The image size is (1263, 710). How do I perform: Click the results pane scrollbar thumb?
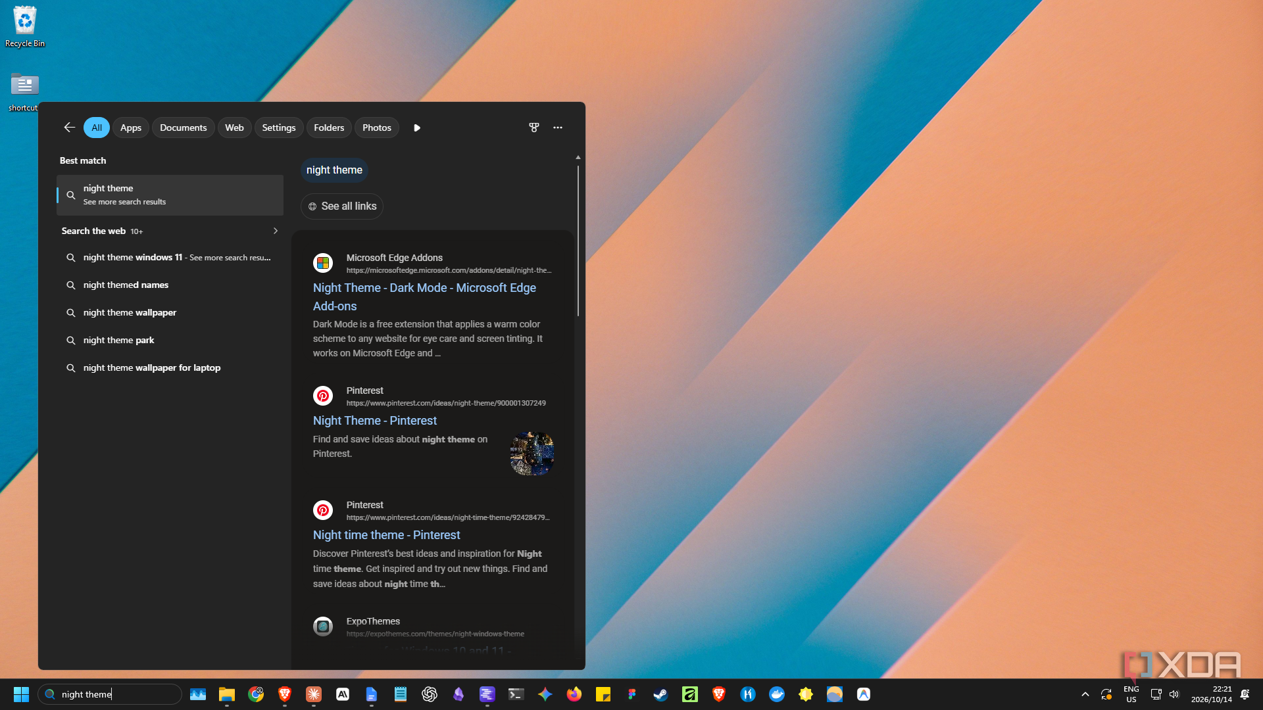point(578,240)
